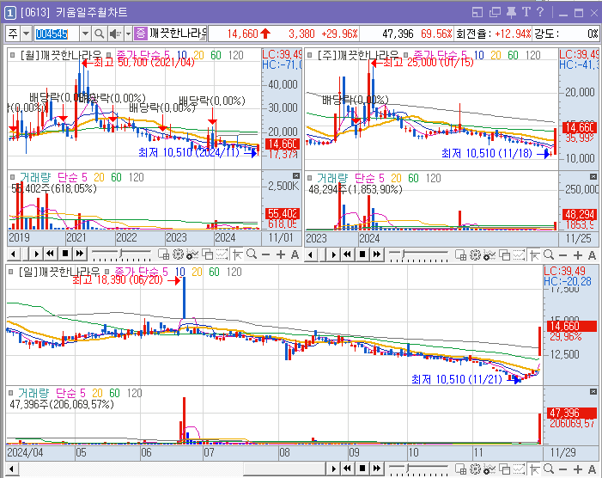This screenshot has width=602, height=478.
Task: Open the daily chart settings gear
Action: point(475,469)
